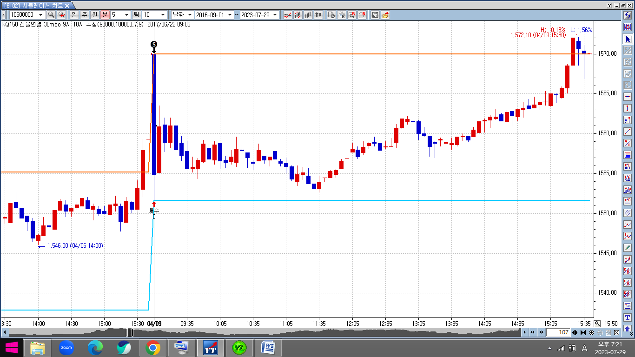
Task: Click the 틱 (tick) button
Action: pos(136,15)
